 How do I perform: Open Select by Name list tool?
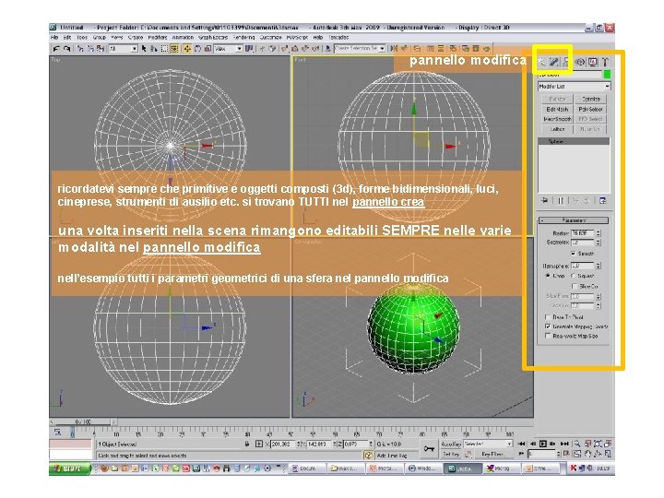[154, 49]
